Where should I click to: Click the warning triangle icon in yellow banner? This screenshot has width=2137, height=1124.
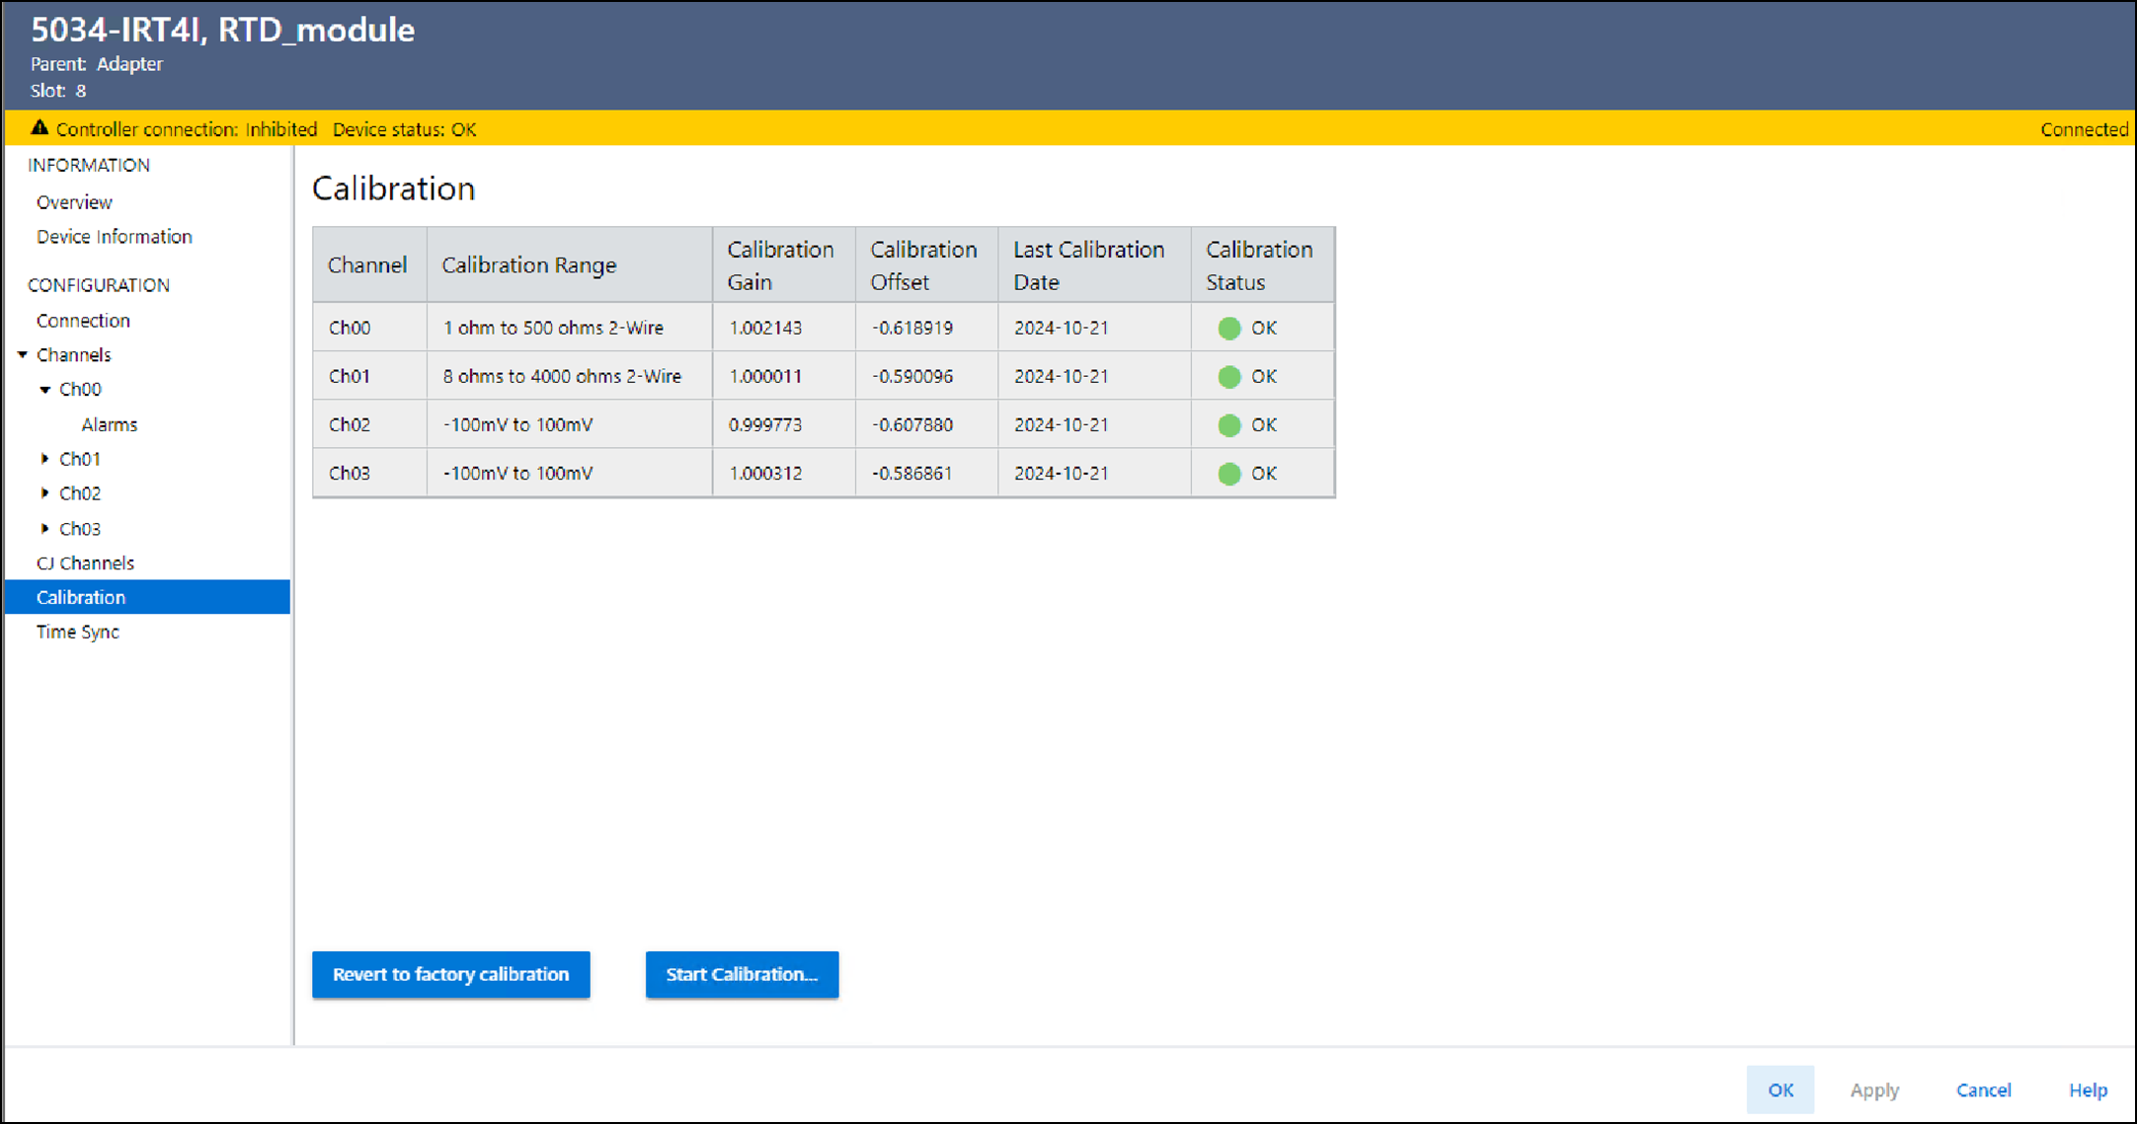coord(40,128)
